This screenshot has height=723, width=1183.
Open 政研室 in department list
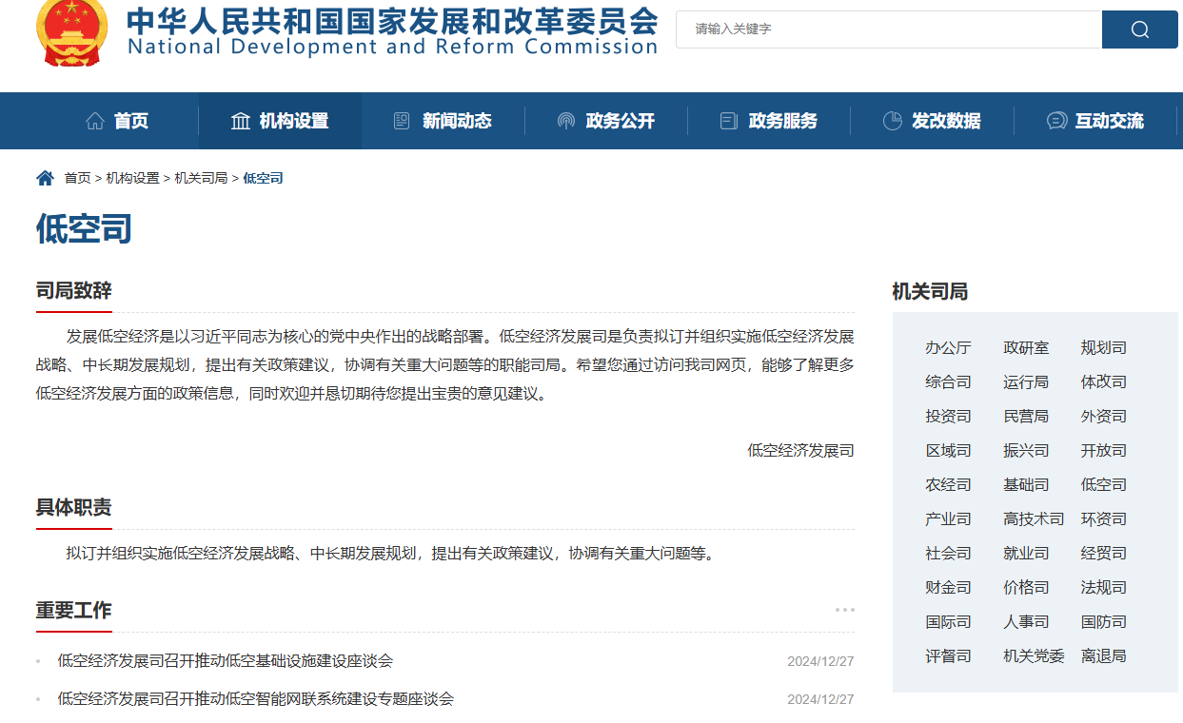(x=1026, y=347)
